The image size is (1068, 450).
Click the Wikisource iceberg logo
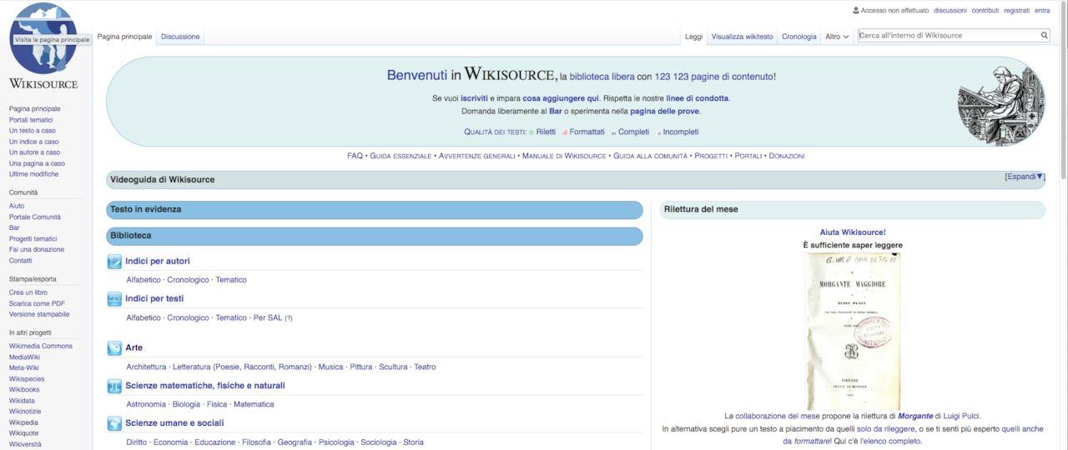coord(43,37)
